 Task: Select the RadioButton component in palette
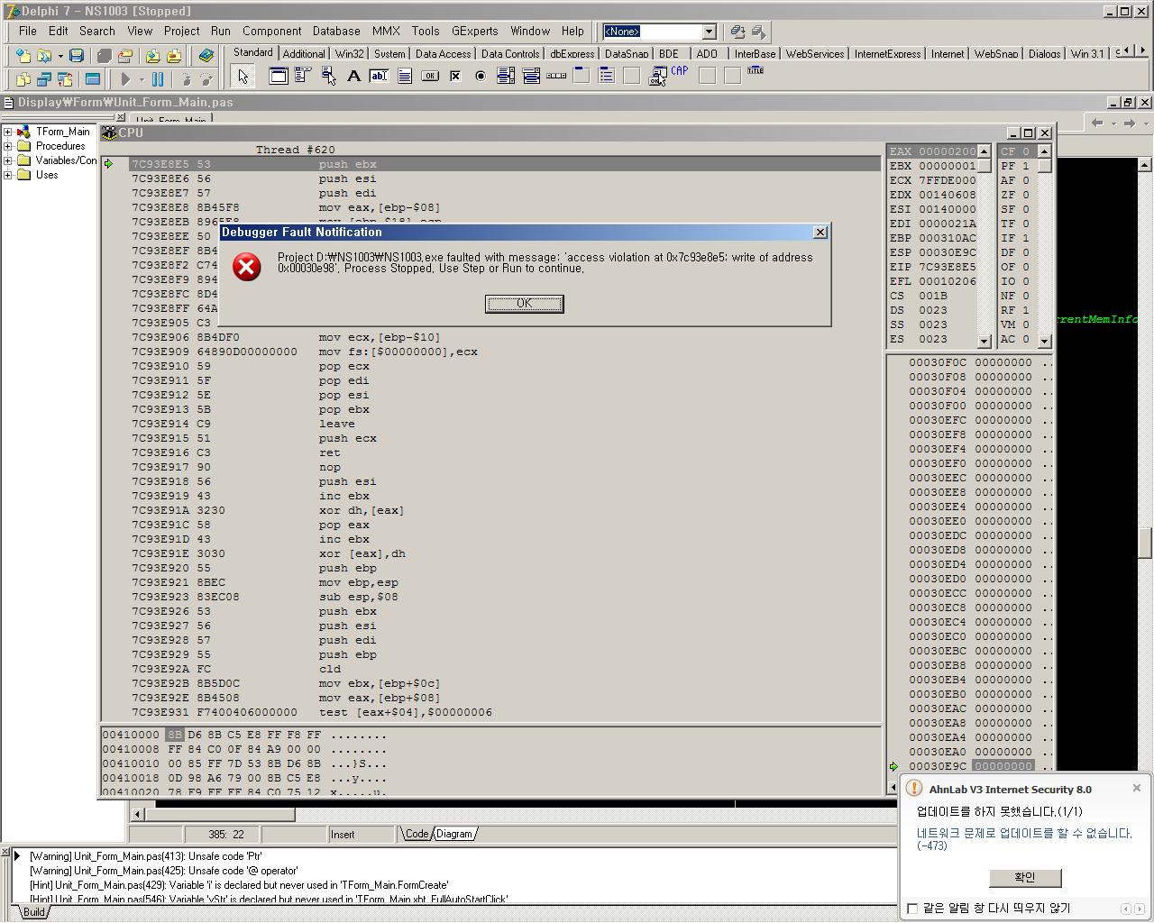pyautogui.click(x=481, y=77)
